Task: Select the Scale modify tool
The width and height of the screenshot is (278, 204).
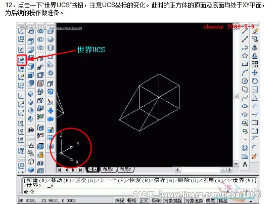Action: pyautogui.click(x=255, y=89)
